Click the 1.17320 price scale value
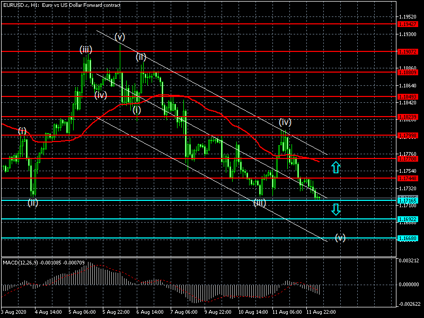 (x=408, y=188)
